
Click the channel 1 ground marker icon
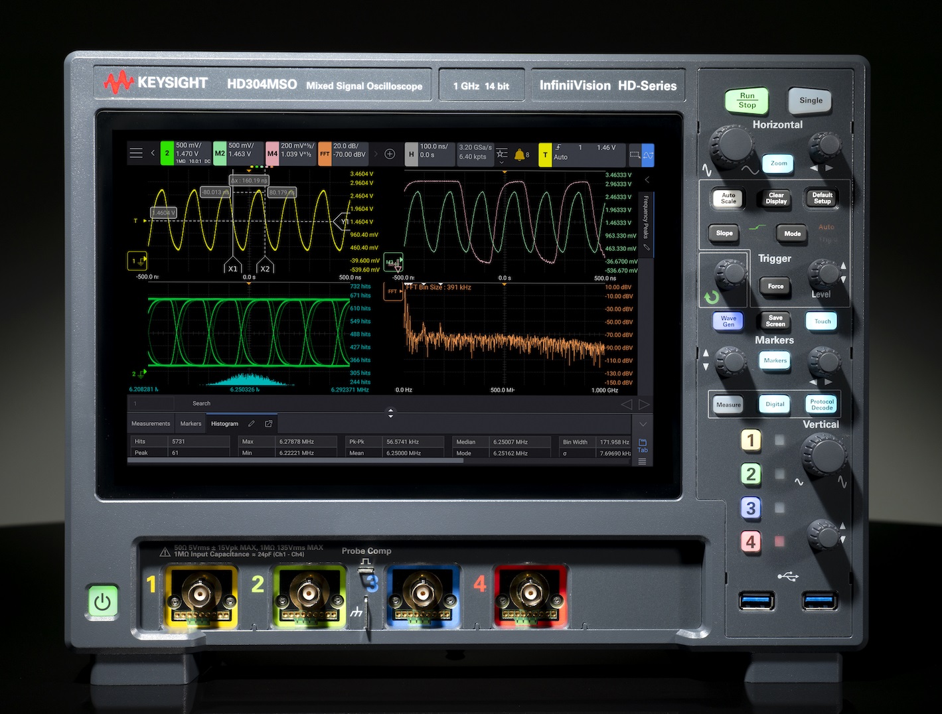(x=137, y=261)
